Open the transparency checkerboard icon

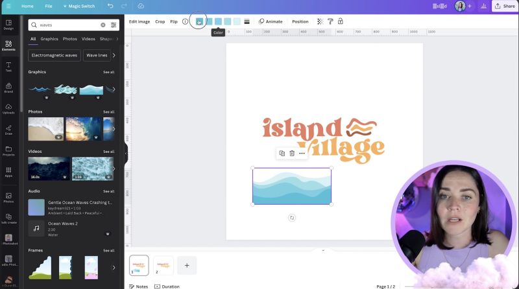pyautogui.click(x=320, y=21)
